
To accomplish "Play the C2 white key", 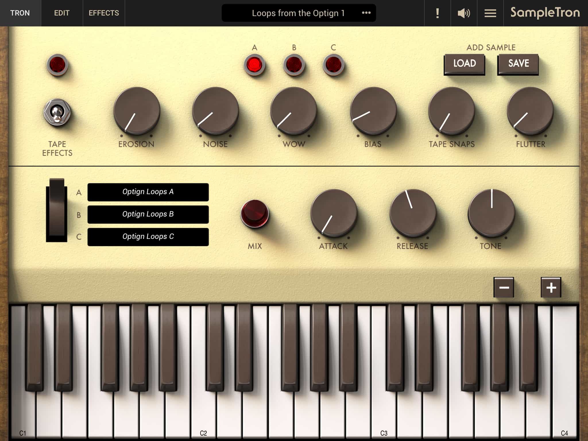I will point(203,413).
